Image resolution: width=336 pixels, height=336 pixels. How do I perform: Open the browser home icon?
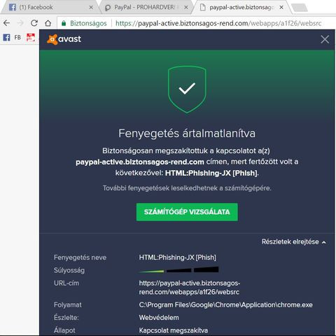48,23
